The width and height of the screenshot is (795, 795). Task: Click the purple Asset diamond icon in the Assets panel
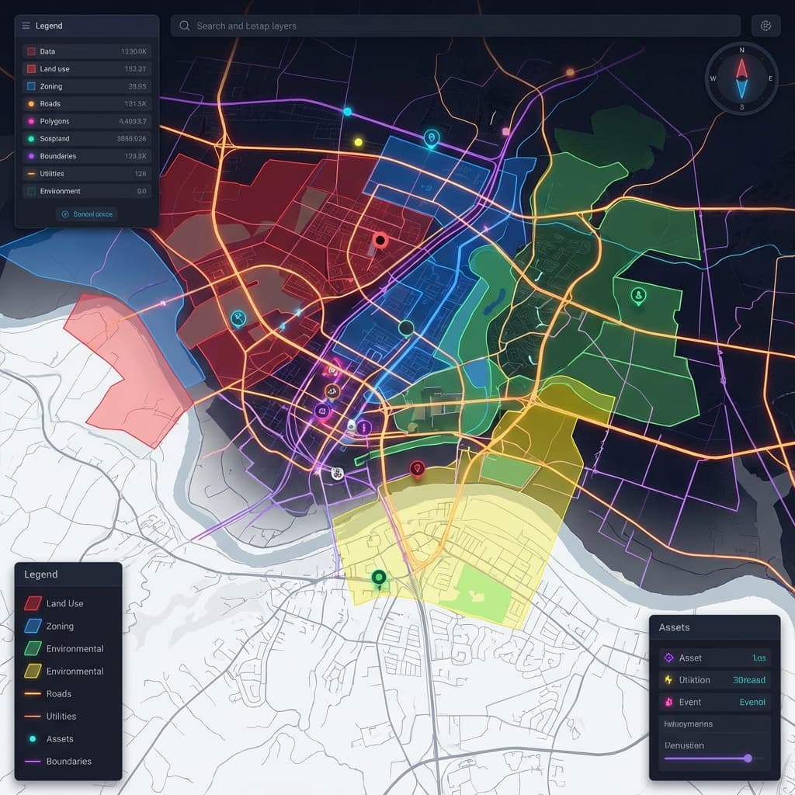[x=669, y=658]
